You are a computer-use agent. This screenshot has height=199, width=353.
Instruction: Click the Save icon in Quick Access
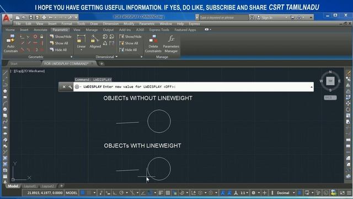(31, 17)
